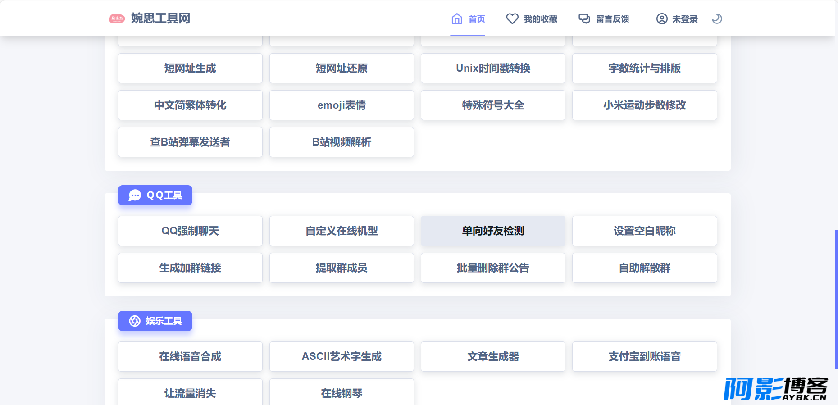Open the 自定义在线机型 tool
Viewport: 838px width, 405px height.
pos(342,231)
